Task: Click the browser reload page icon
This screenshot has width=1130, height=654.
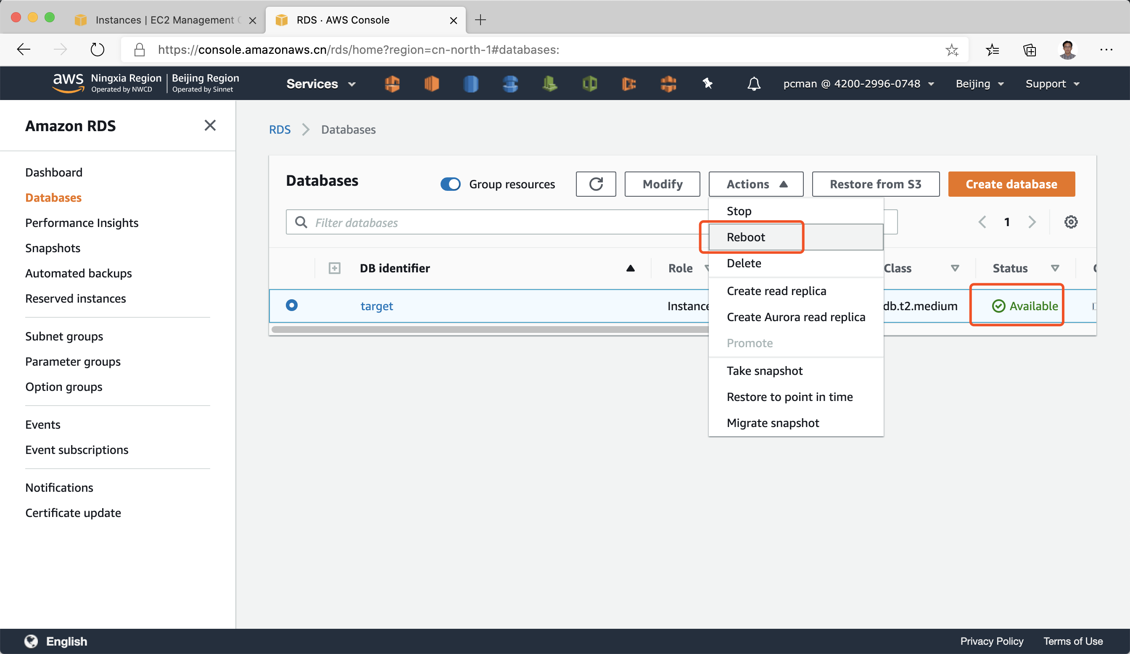Action: click(x=97, y=49)
